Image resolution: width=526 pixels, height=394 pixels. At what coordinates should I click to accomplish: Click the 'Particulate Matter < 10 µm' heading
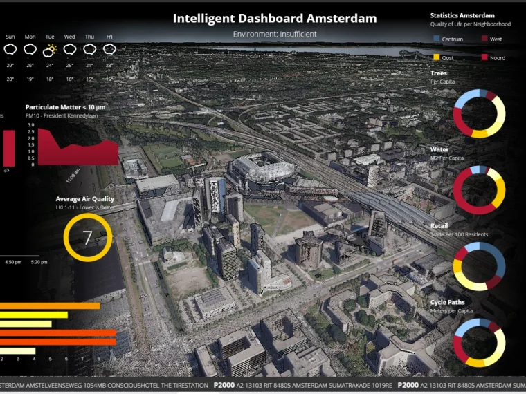[x=66, y=107]
